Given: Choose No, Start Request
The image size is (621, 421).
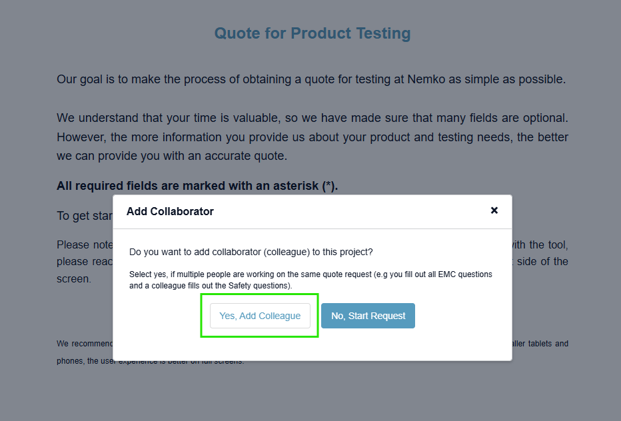Looking at the screenshot, I should click(x=368, y=316).
